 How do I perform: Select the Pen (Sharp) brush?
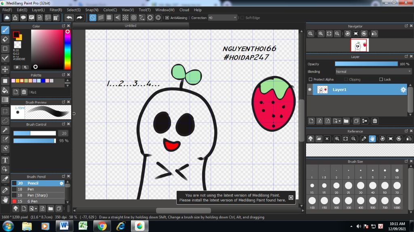[38, 195]
